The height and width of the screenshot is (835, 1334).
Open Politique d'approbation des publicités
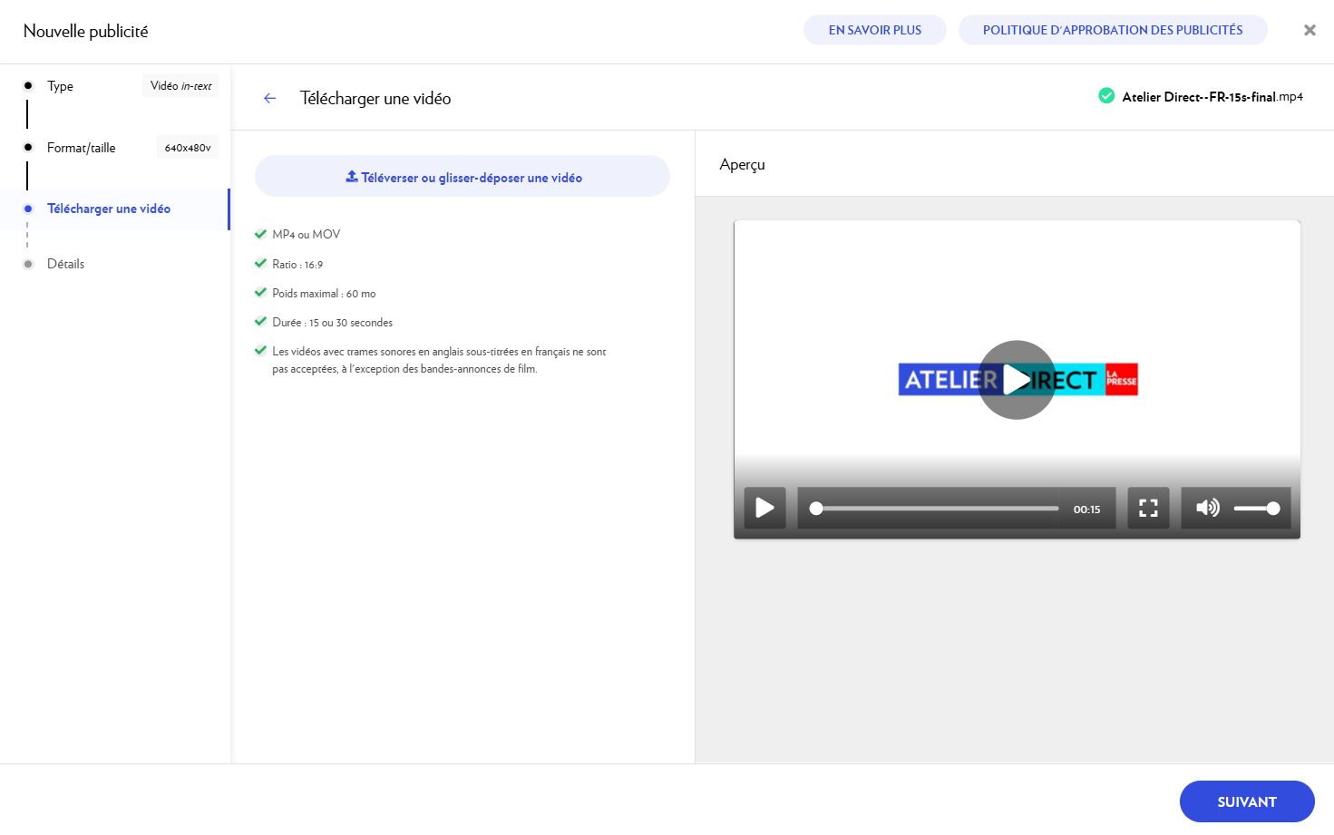pos(1112,30)
